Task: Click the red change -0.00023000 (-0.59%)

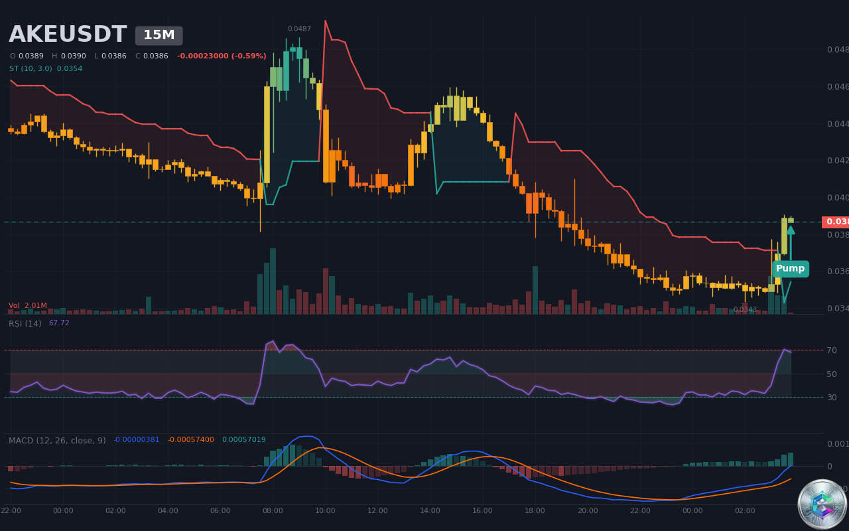Action: (222, 56)
